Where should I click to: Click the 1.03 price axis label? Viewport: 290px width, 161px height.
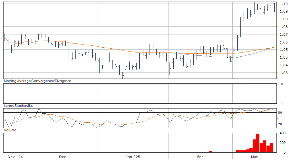point(284,73)
